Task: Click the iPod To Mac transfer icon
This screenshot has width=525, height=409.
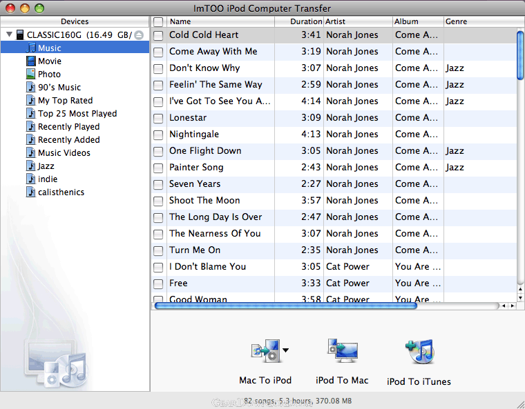Action: click(342, 352)
